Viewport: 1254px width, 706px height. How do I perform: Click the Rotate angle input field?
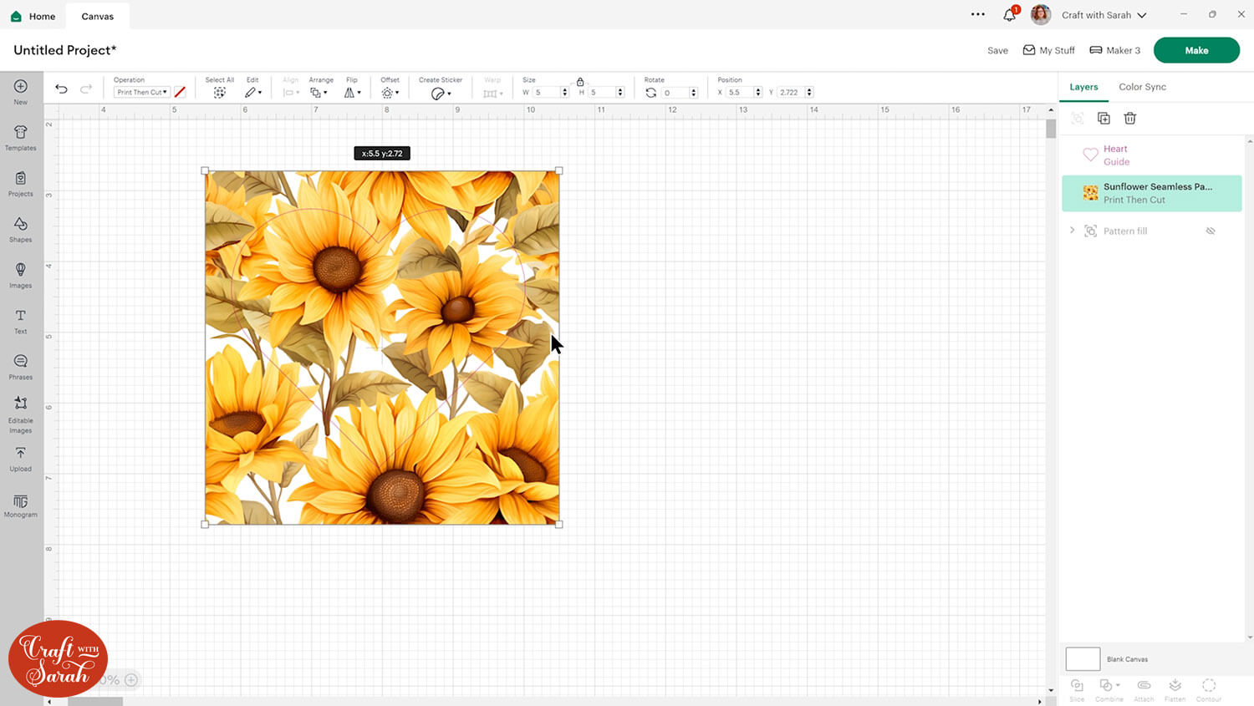click(675, 93)
